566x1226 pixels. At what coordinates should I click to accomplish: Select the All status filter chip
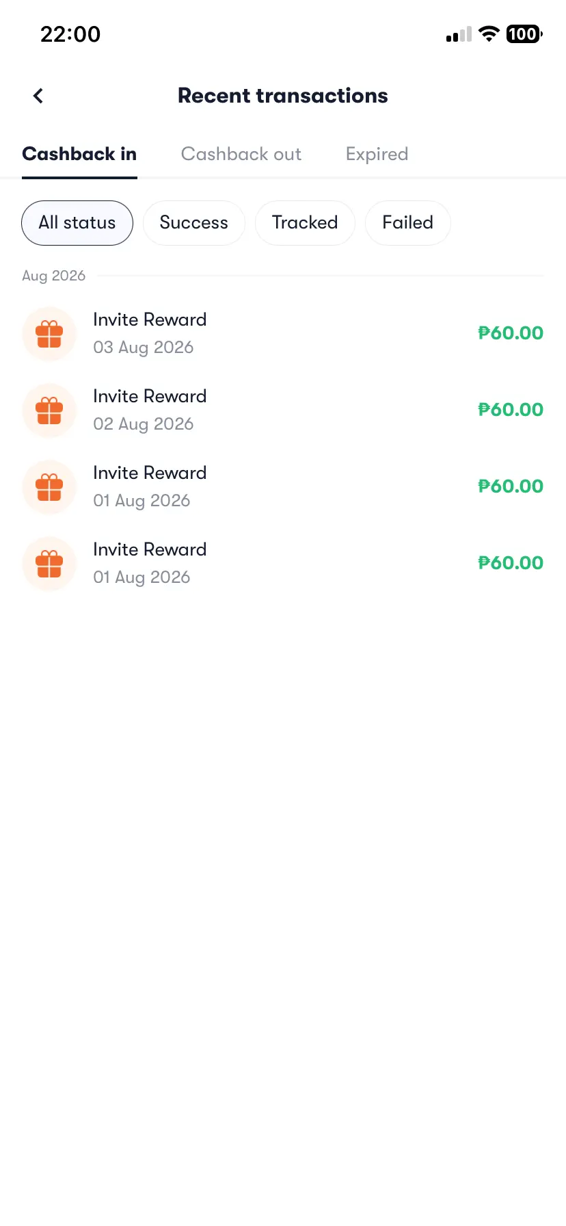click(77, 223)
